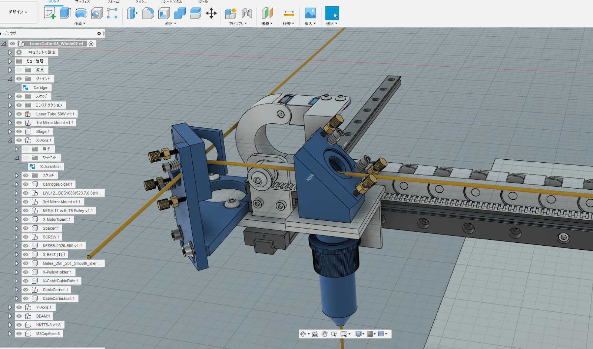Hide the X-Axis:1 component

(x=19, y=140)
